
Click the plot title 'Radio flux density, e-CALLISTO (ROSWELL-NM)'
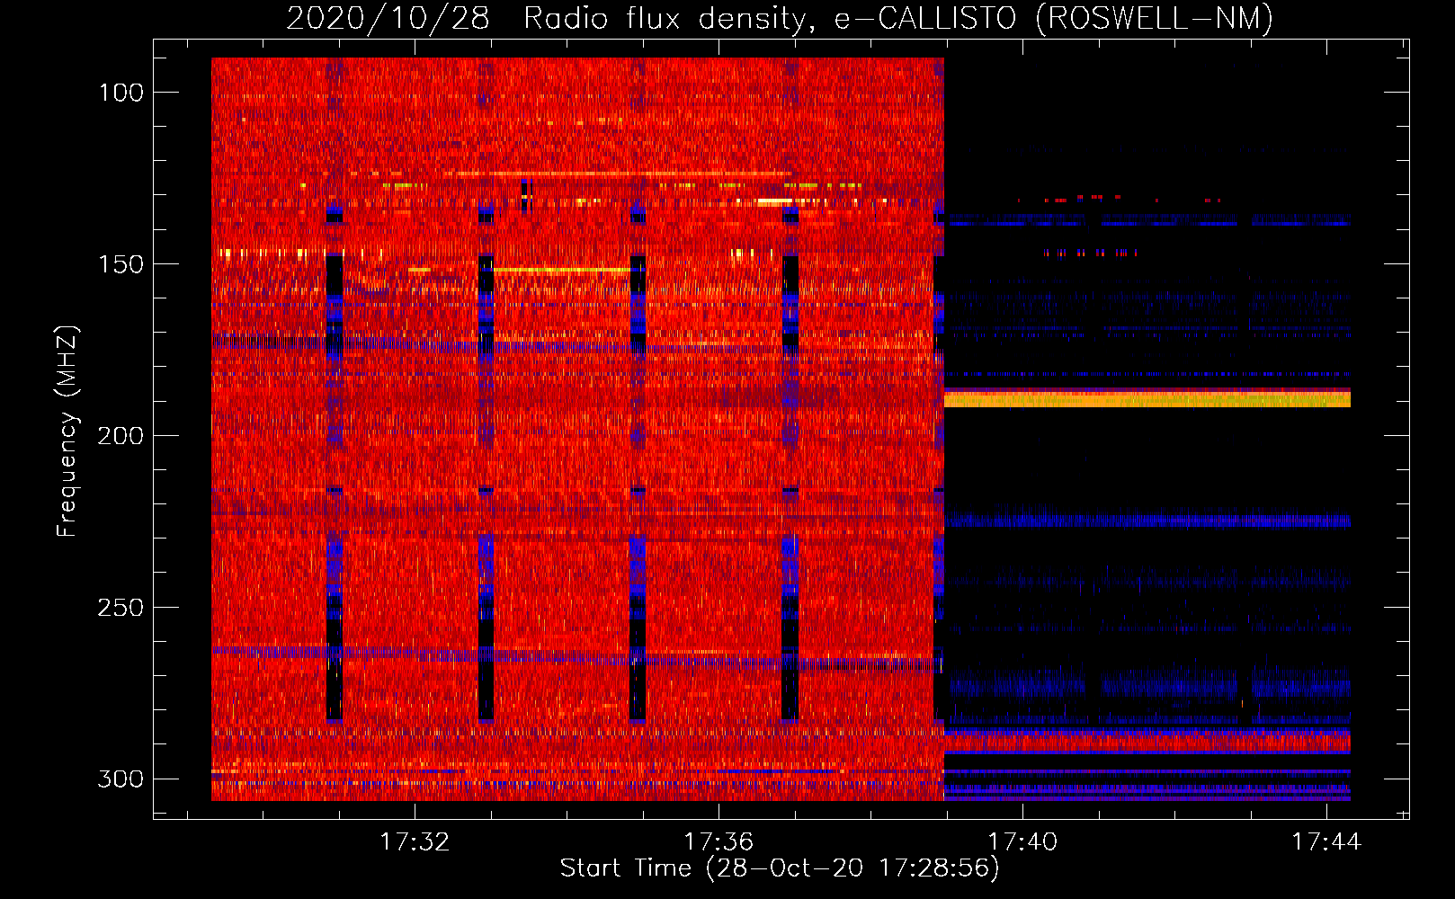pos(898,18)
